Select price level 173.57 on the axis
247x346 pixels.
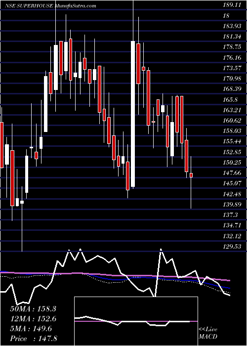(232, 68)
